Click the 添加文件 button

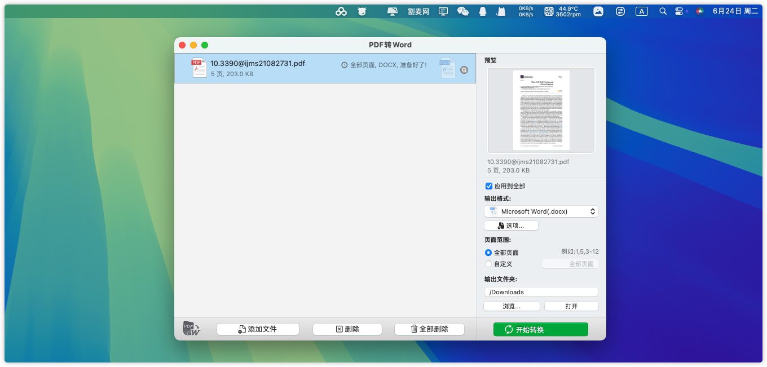[257, 329]
